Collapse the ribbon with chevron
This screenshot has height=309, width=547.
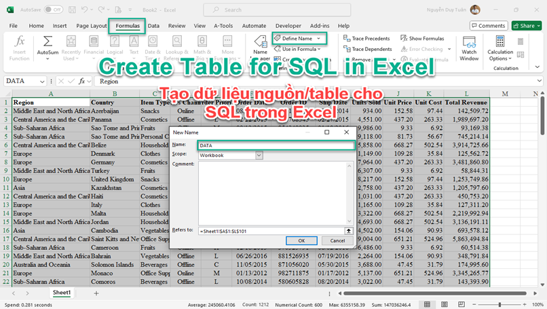pos(537,67)
